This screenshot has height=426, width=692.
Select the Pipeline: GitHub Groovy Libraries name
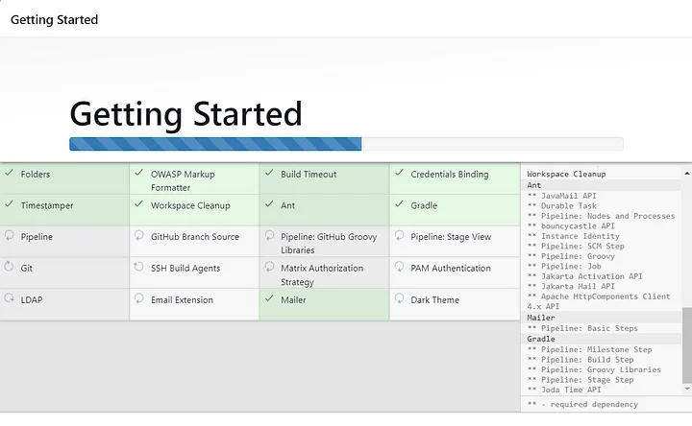point(329,243)
